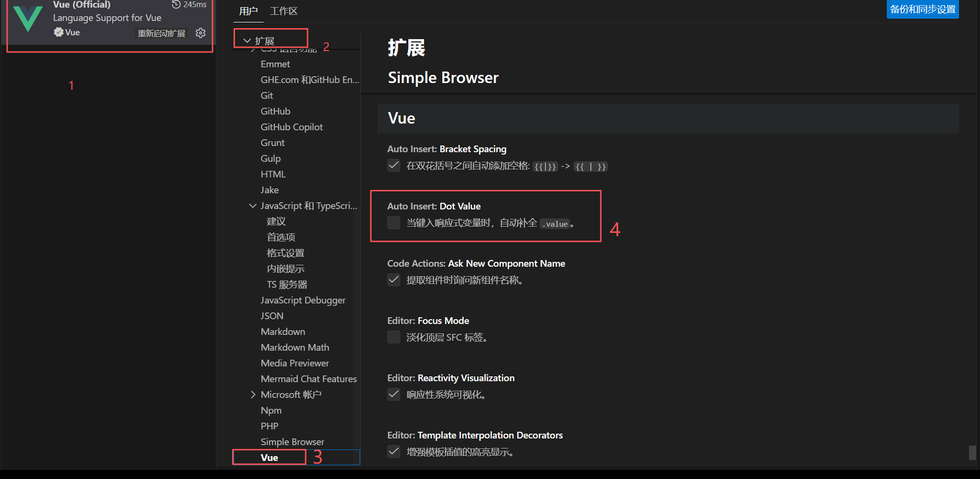980x479 pixels.
Task: Click the Editor: Focus Mode title
Action: pyautogui.click(x=428, y=321)
